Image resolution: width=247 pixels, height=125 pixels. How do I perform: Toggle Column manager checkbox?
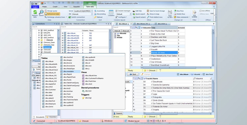click(x=116, y=11)
